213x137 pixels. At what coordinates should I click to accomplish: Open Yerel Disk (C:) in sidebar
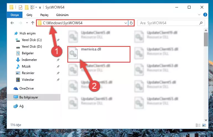point(32,40)
